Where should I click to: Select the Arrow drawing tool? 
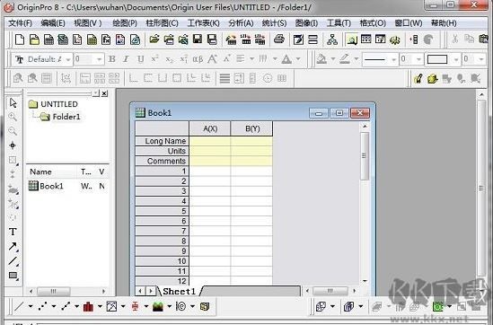click(13, 246)
